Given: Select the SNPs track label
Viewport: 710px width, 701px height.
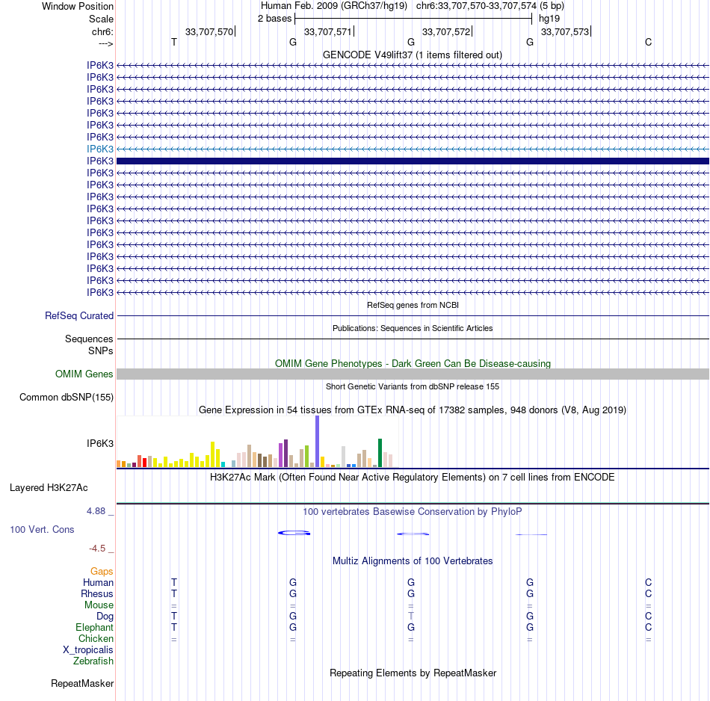Looking at the screenshot, I should [101, 350].
